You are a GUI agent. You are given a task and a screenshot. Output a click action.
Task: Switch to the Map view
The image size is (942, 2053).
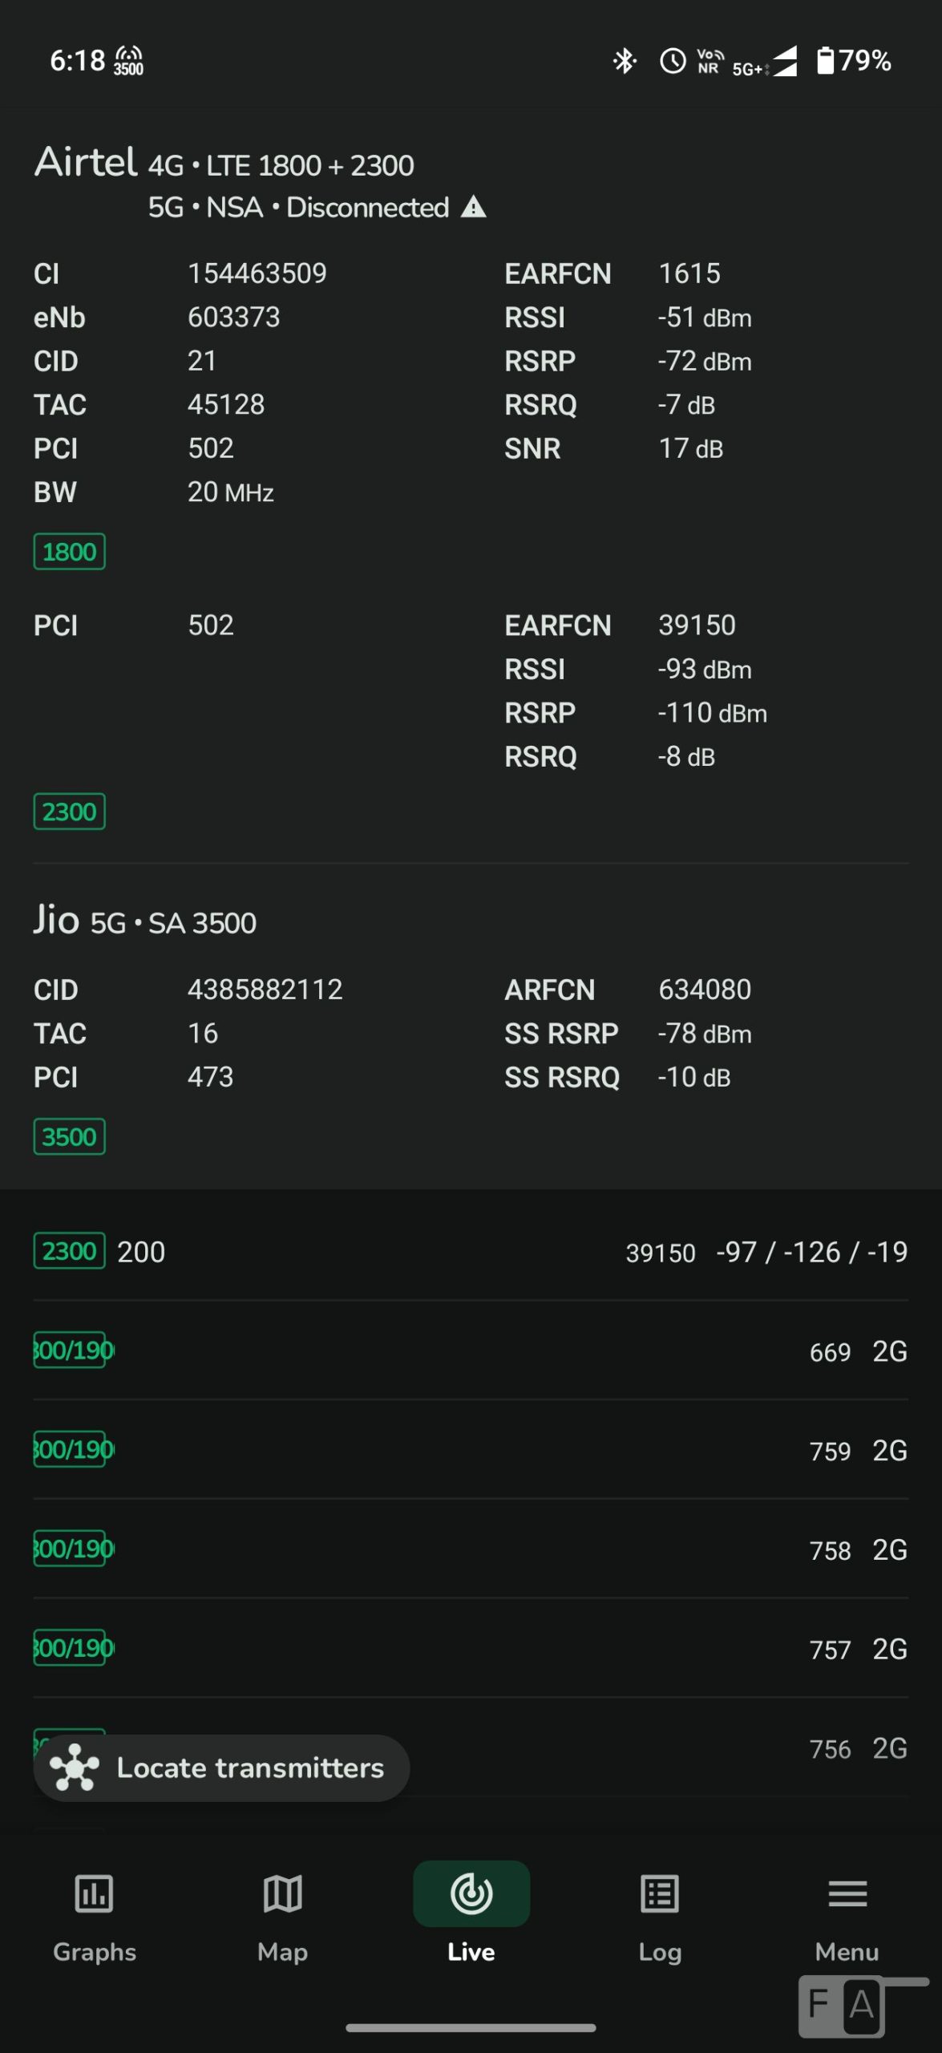point(282,1894)
